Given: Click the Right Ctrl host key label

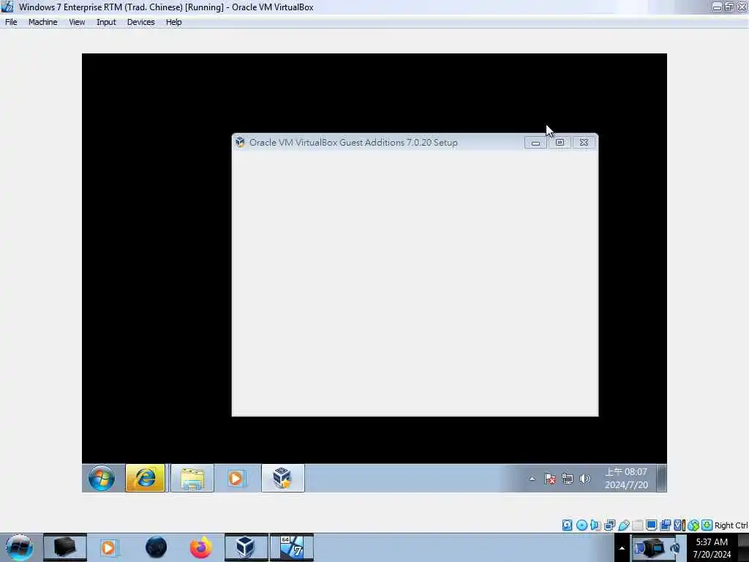Looking at the screenshot, I should (x=731, y=525).
